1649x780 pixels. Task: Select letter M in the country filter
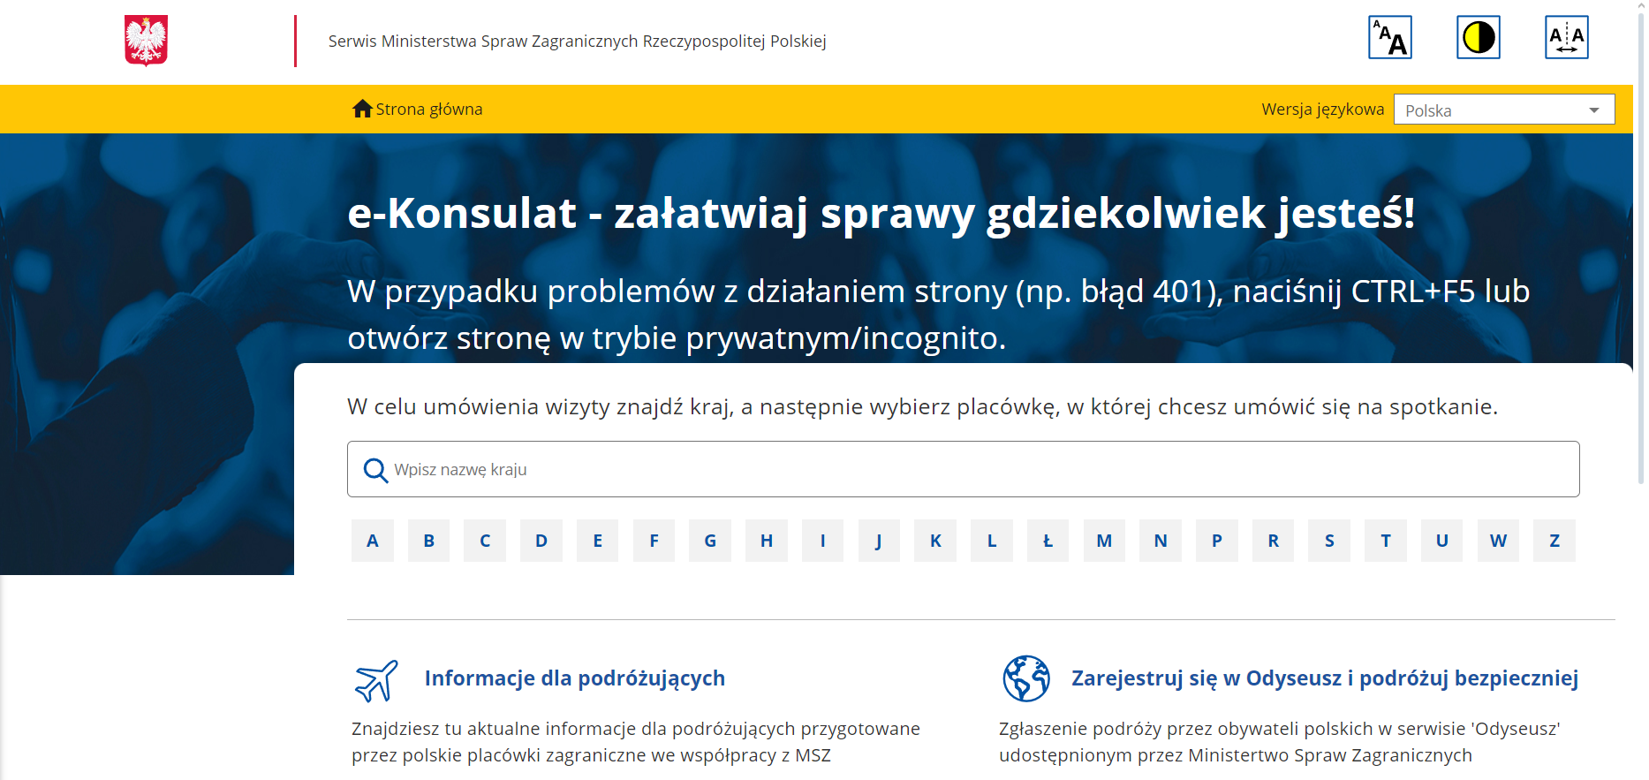[x=1104, y=541]
